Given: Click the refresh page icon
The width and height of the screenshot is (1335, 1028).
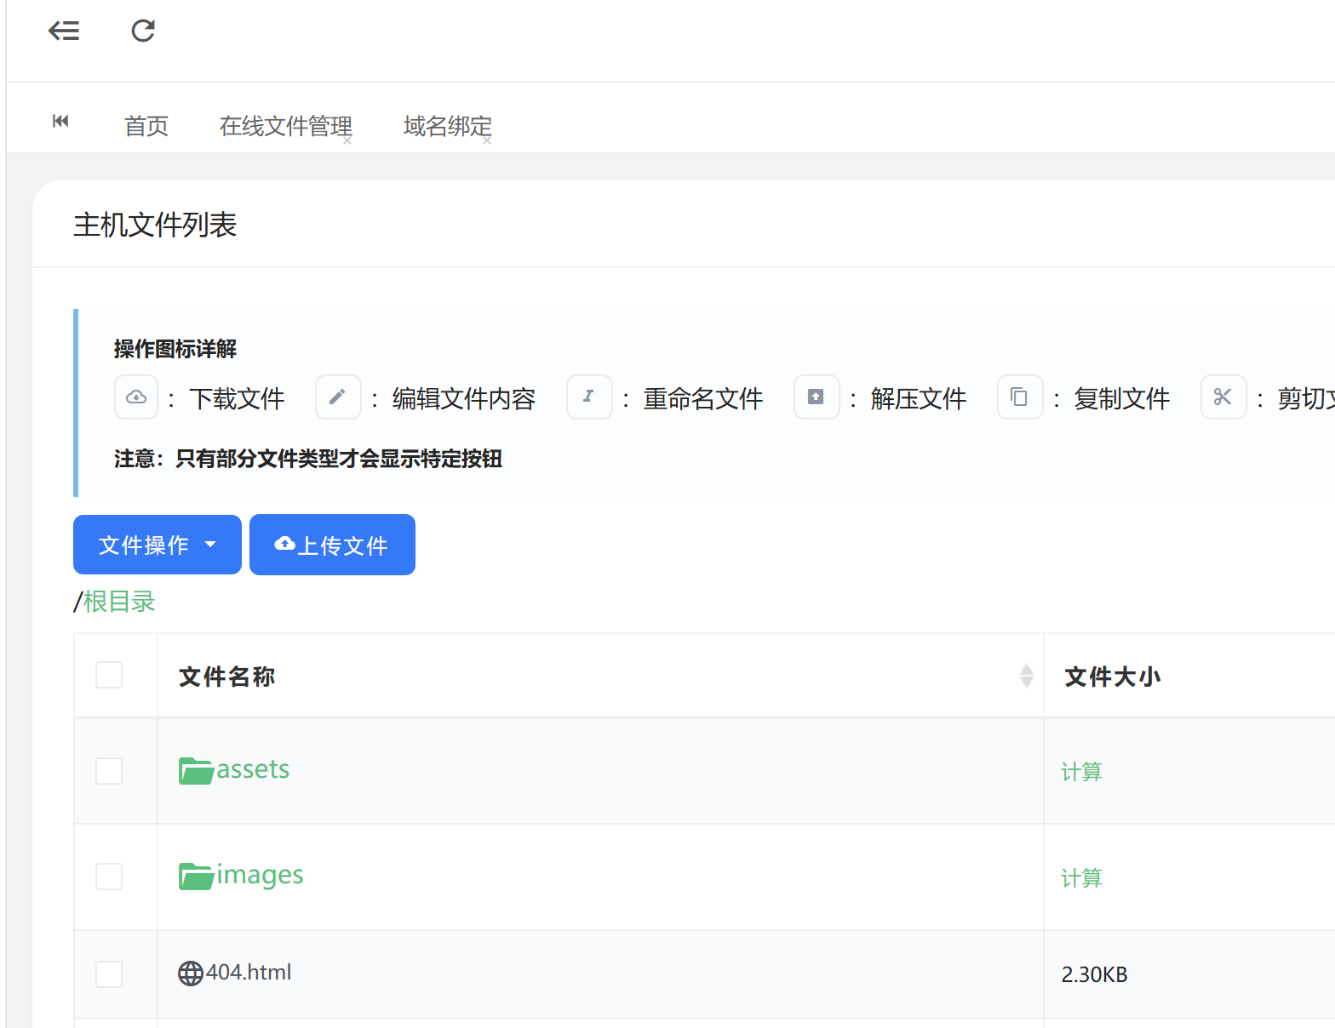Looking at the screenshot, I should 143,31.
